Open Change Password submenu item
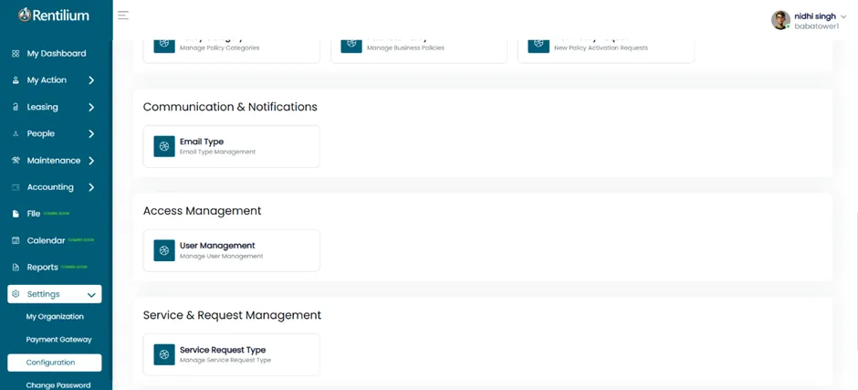Viewport: 858px width, 390px height. (x=58, y=385)
